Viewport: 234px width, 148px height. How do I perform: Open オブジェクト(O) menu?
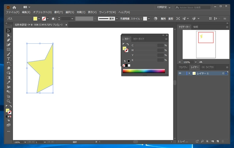click(x=42, y=12)
